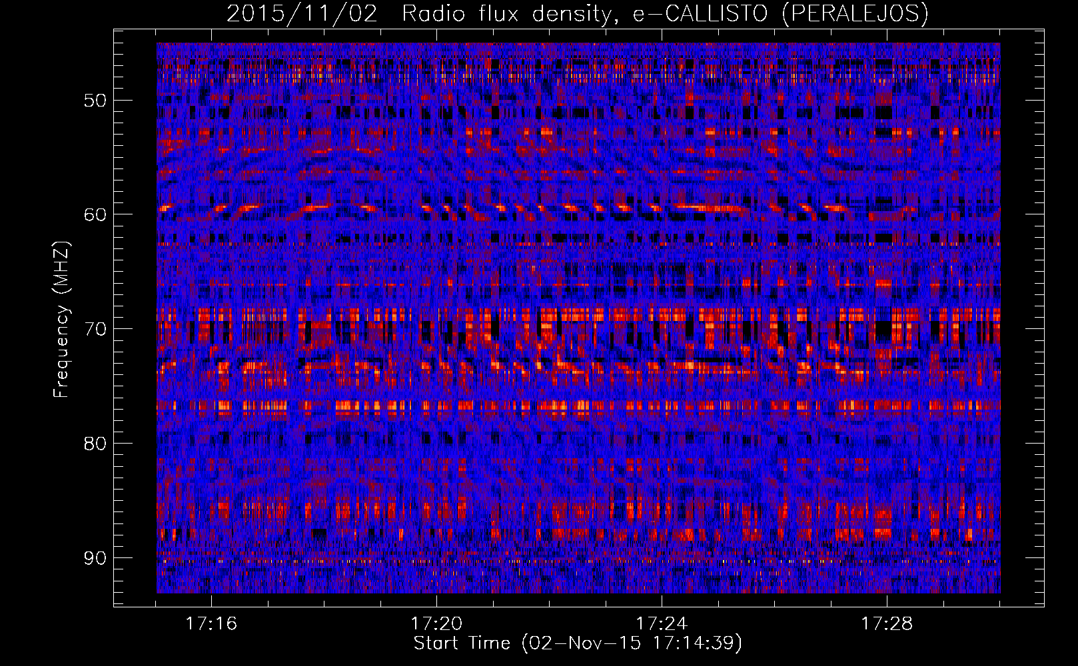Click the 'Start Time (02-Nov-15 17:14:39)' label

578,643
